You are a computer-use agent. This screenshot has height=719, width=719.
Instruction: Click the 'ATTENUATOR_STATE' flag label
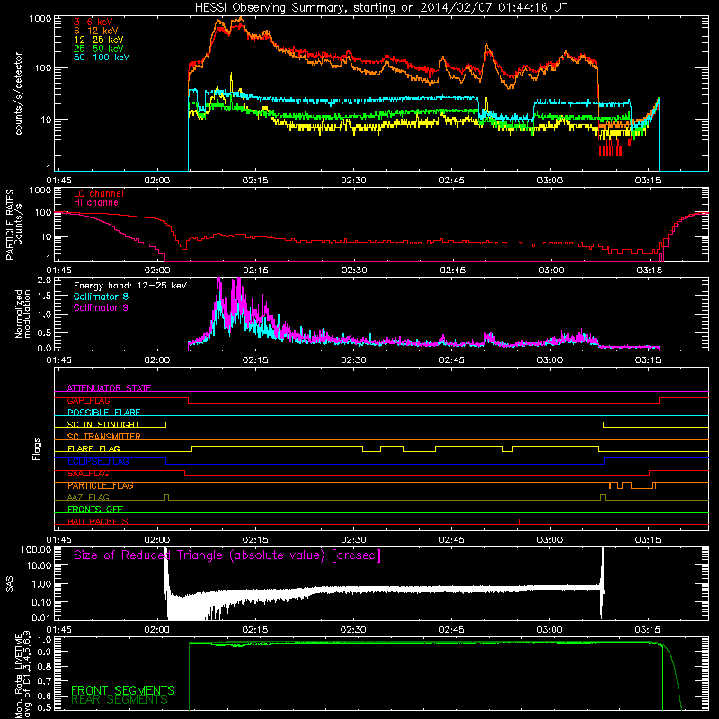click(x=109, y=388)
